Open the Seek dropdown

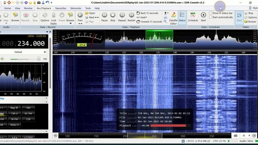(141, 17)
